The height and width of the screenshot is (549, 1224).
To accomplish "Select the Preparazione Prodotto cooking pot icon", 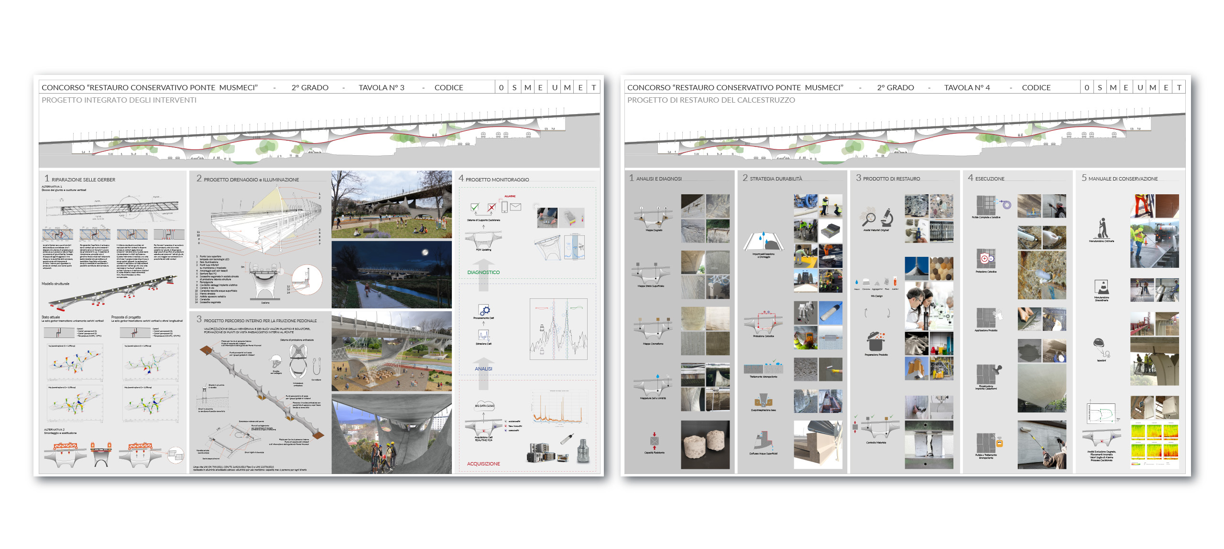I will 876,342.
